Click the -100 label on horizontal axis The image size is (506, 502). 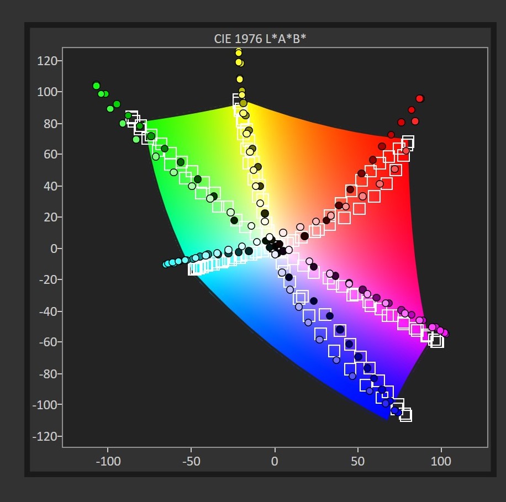(108, 462)
